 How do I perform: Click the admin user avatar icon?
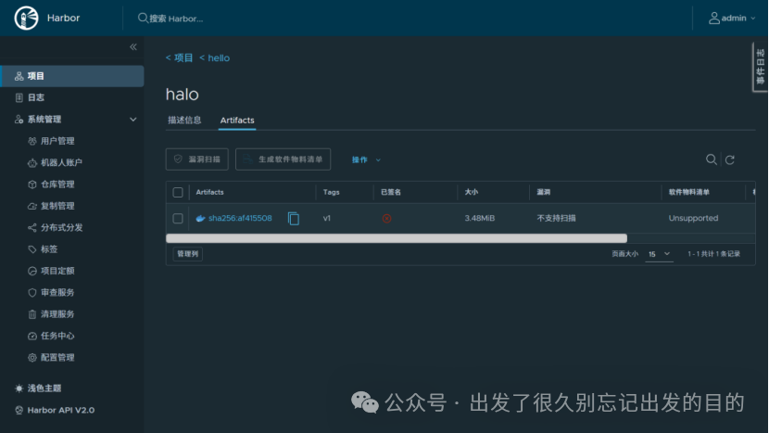click(714, 19)
